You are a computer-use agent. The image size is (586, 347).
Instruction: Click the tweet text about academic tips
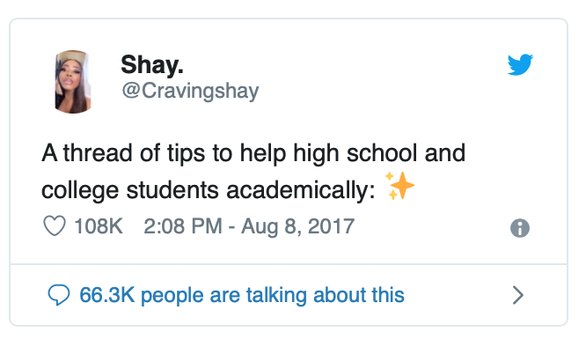click(253, 172)
